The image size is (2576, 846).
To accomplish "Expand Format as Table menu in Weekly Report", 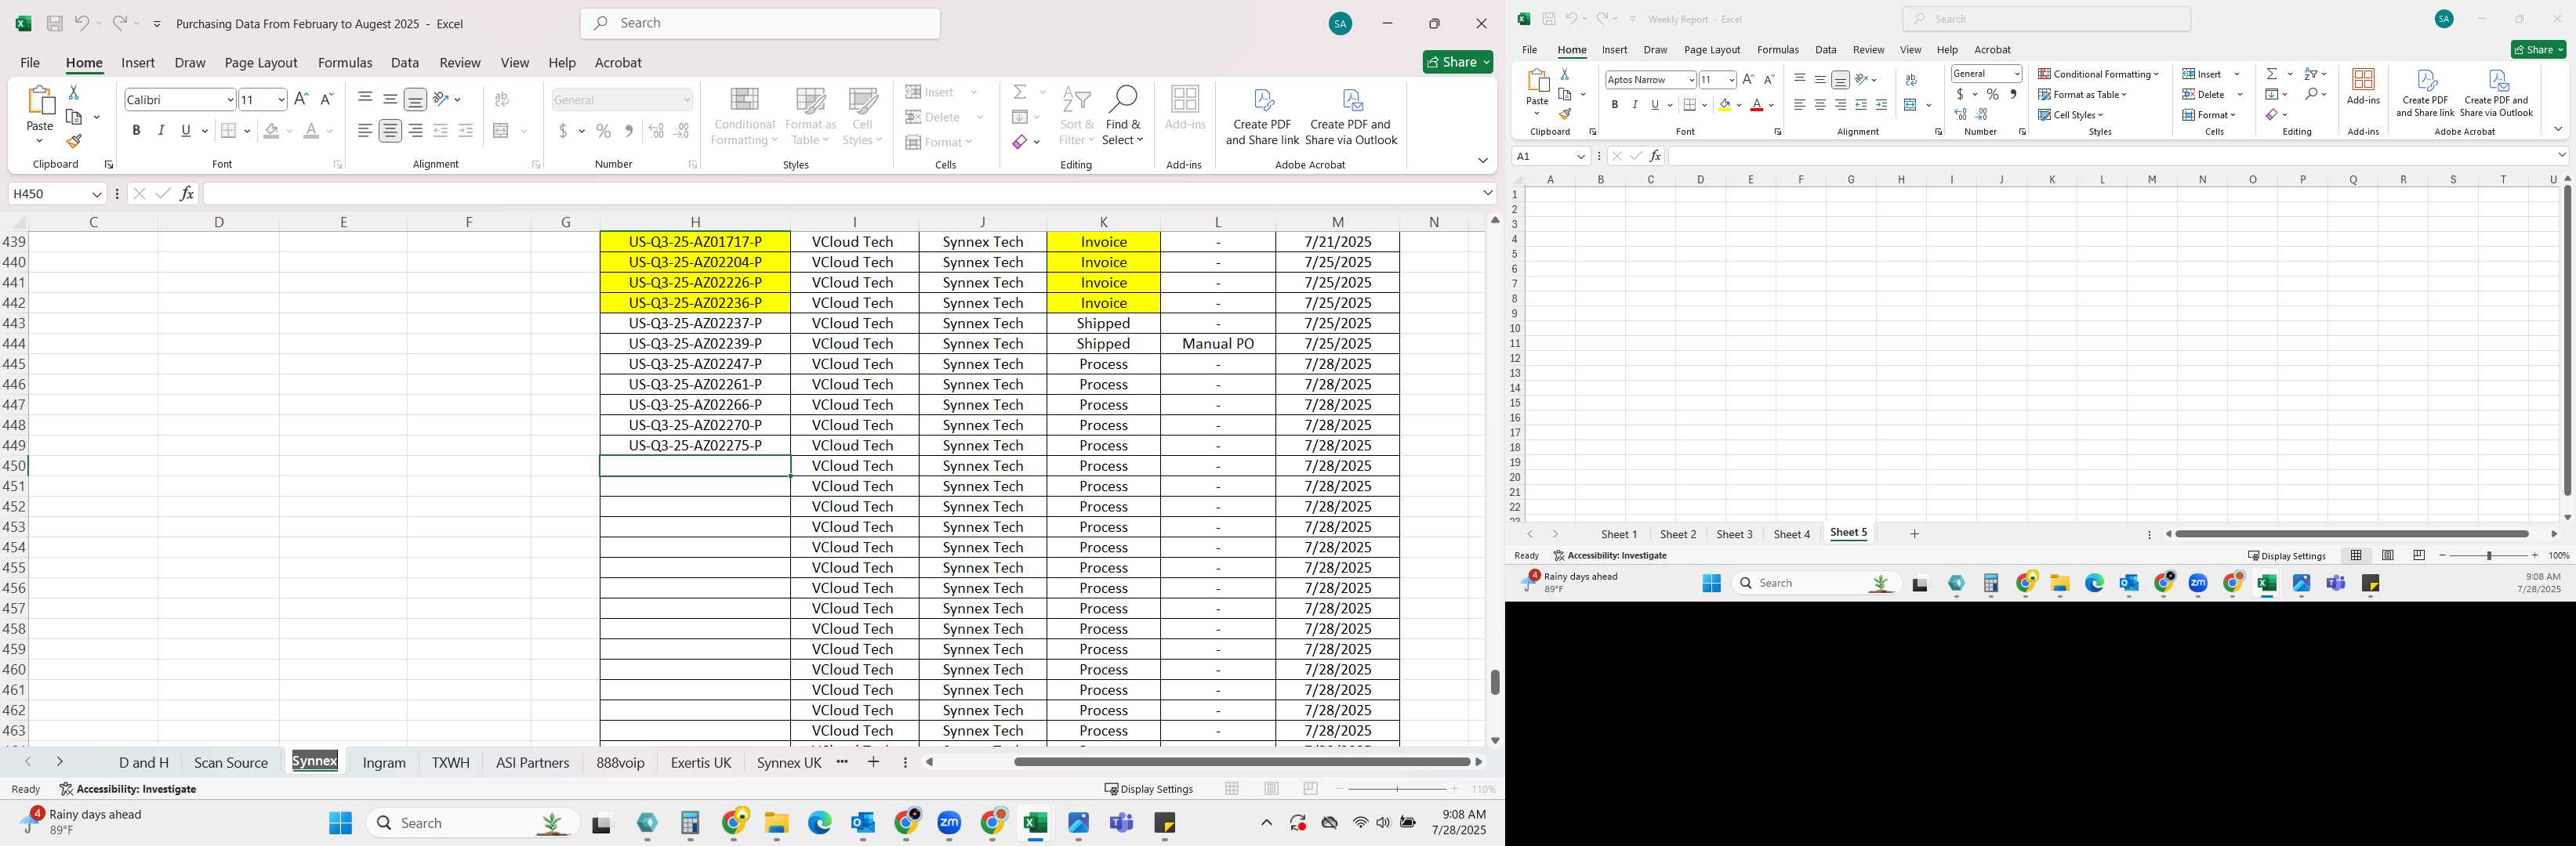I will coord(2083,94).
